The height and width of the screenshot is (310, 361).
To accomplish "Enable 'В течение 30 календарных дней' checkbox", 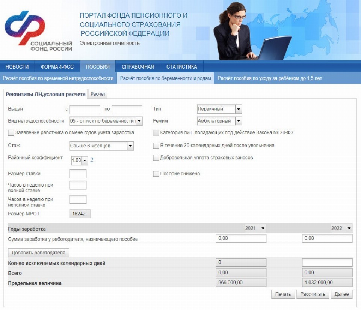I will [156, 146].
